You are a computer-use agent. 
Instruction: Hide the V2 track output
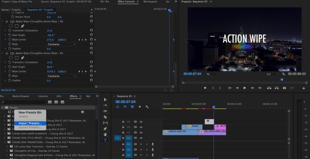[x=141, y=133]
